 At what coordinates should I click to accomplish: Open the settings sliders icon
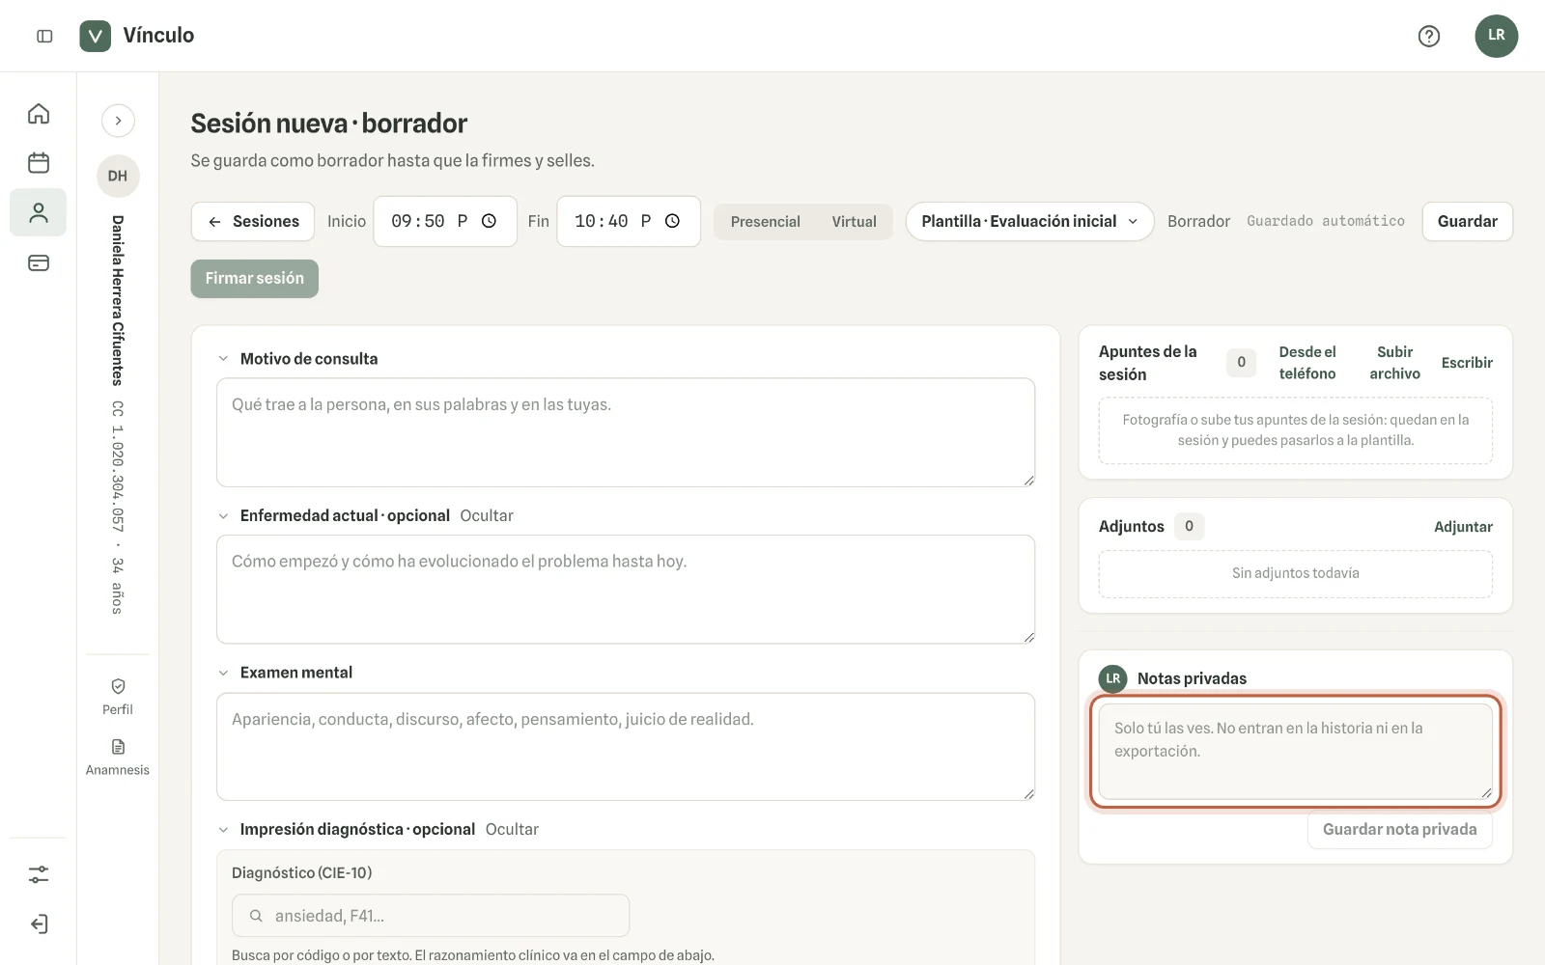click(39, 874)
